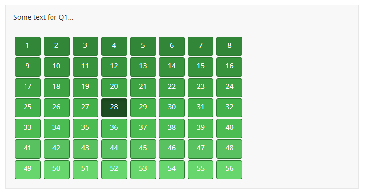Choose button number 12
The width and height of the screenshot is (367, 193).
tap(114, 67)
